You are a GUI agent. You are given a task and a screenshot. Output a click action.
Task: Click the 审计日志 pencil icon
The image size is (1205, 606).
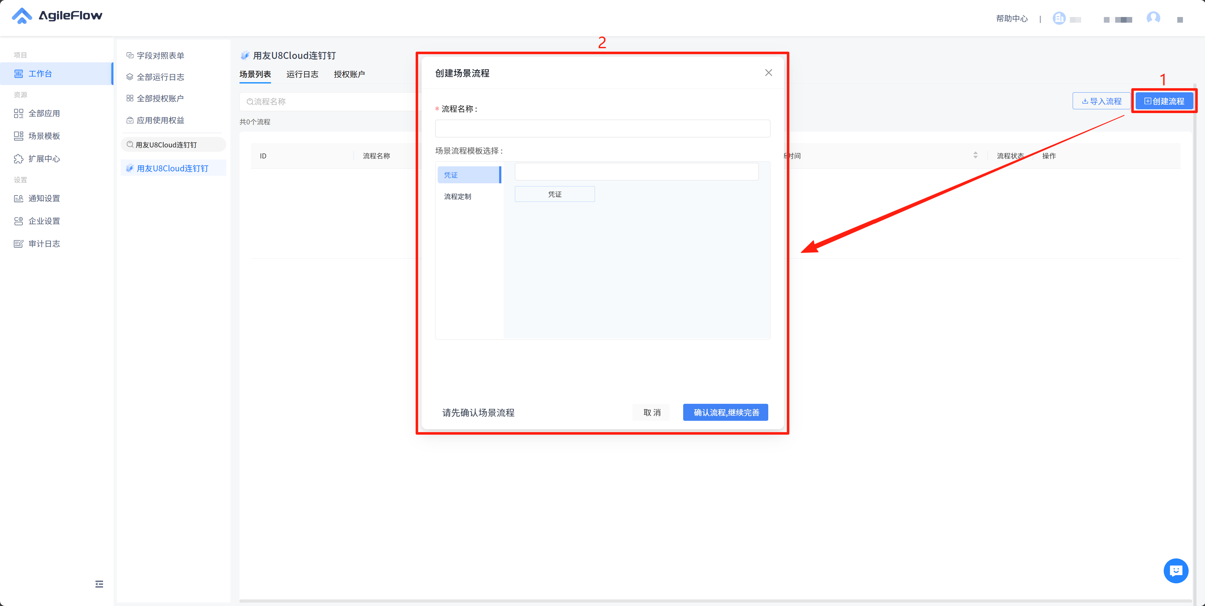coord(19,243)
